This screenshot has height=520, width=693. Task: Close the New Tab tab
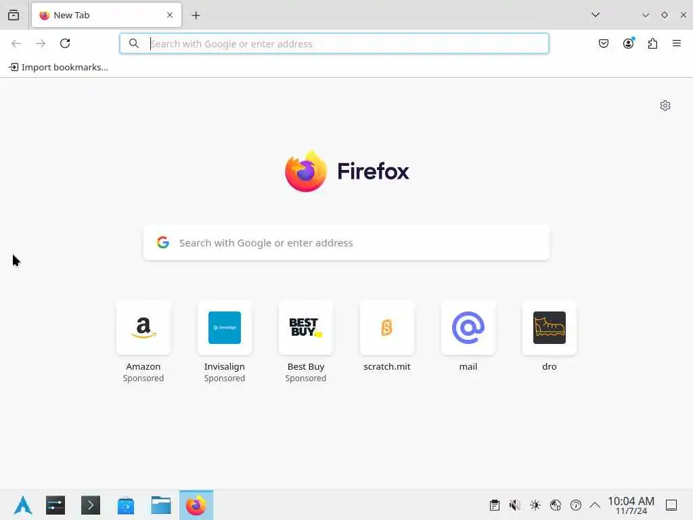170,15
